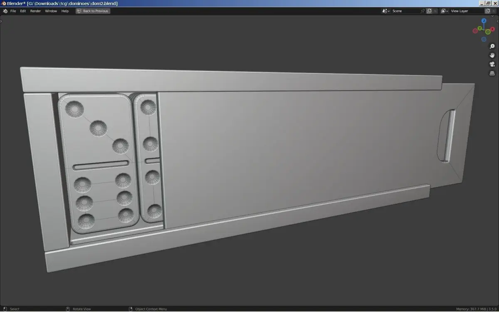Toggle the camera view icon
Image resolution: width=499 pixels, height=312 pixels.
[x=492, y=64]
